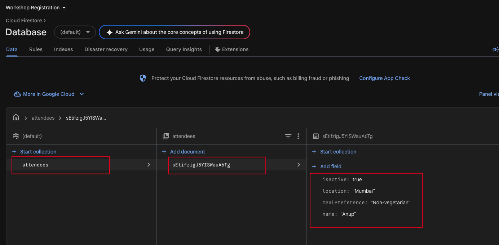Open the Query Insights tab
Screen dimensions: 499x245
click(184, 49)
